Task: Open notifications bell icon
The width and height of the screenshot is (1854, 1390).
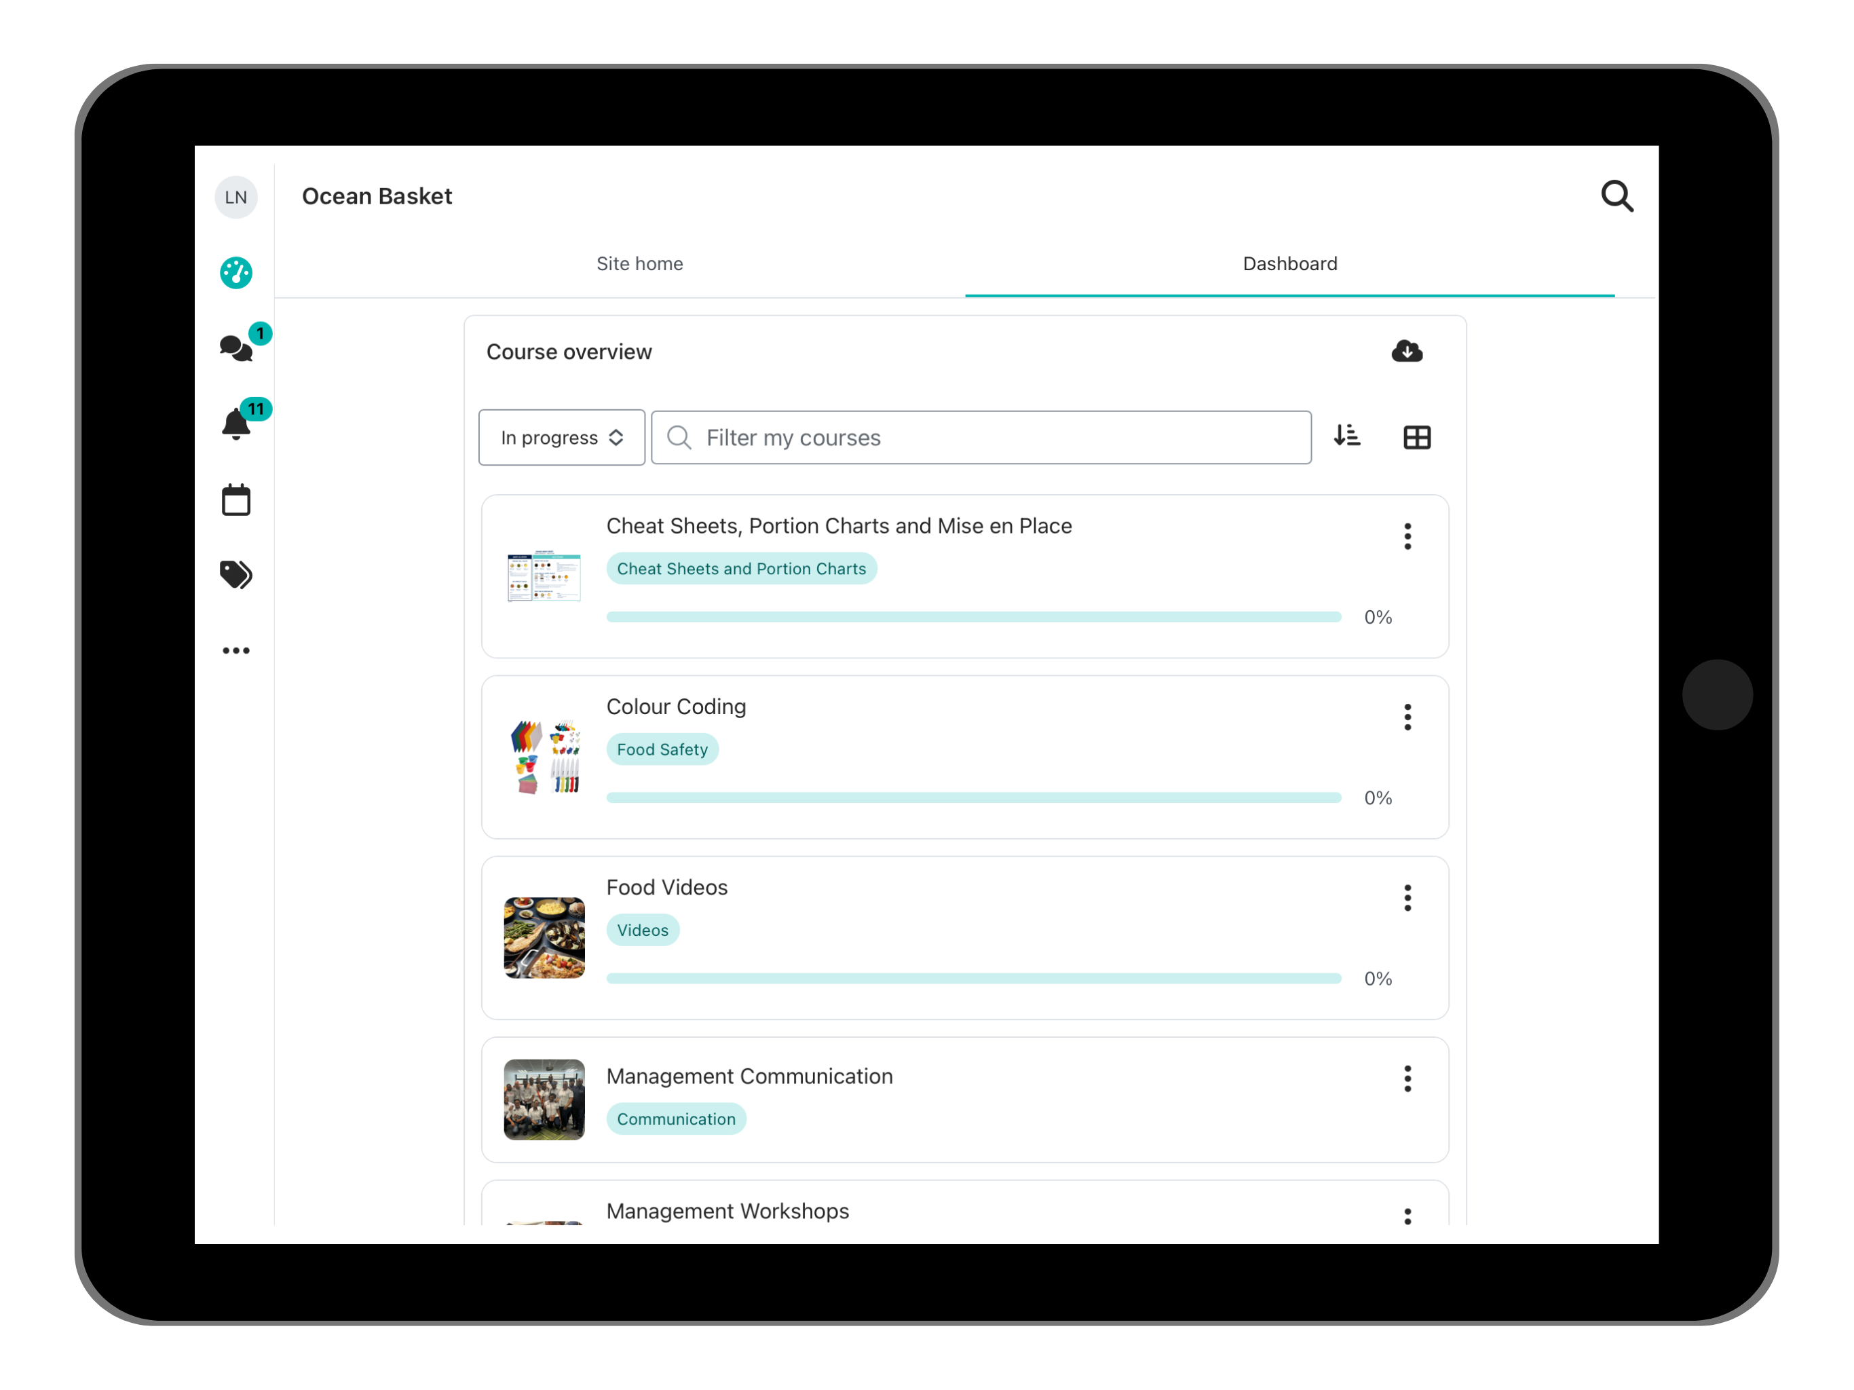Action: pos(235,424)
